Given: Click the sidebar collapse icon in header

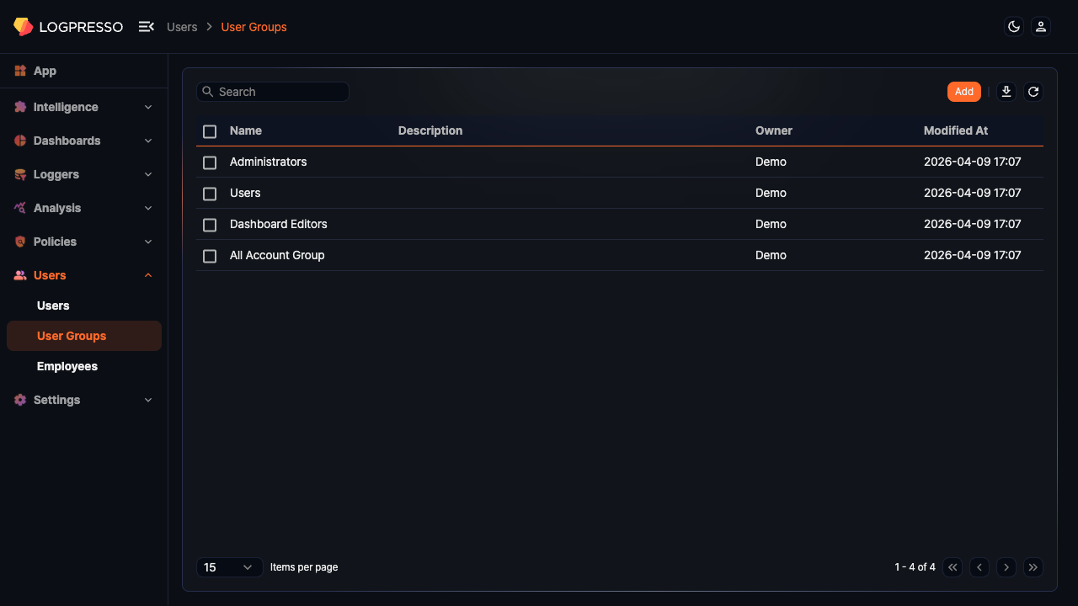Looking at the screenshot, I should tap(147, 26).
